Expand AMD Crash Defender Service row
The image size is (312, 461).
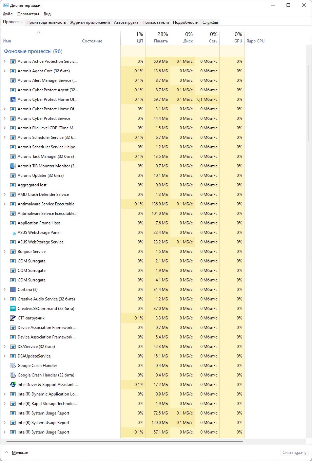click(4, 195)
